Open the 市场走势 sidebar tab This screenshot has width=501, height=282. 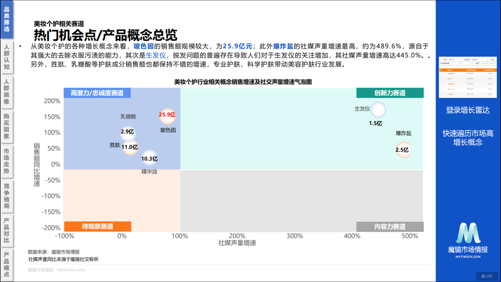coord(6,160)
